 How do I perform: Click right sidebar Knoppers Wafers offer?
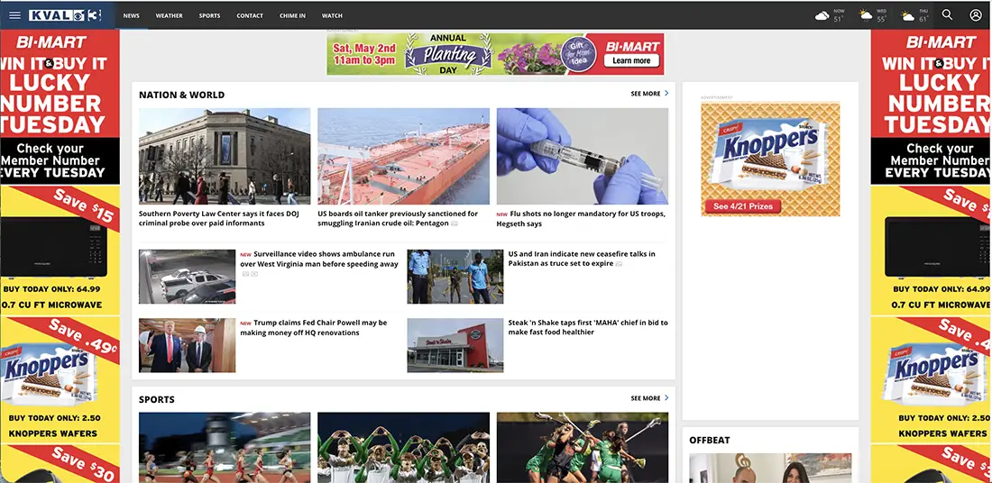tap(932, 379)
